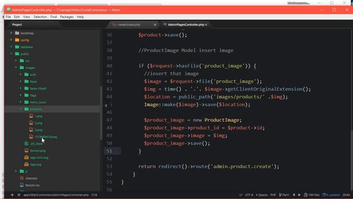Switch to the AdminPagesController.php tab
353x199 pixels.
(x=186, y=24)
